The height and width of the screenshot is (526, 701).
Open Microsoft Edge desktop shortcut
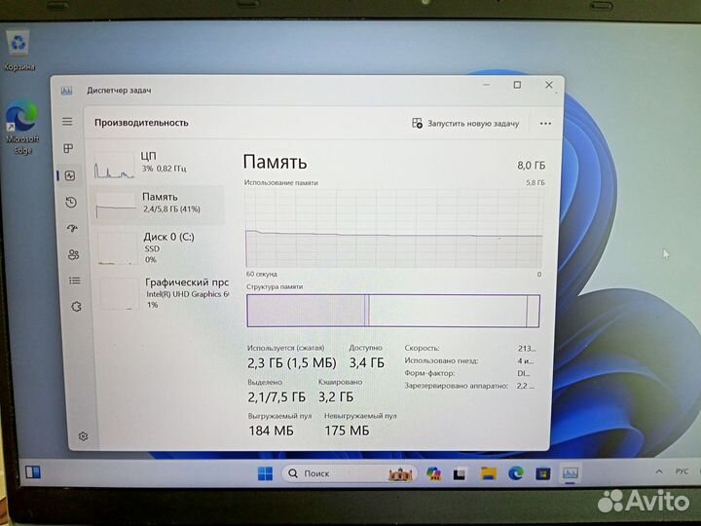[x=21, y=127]
